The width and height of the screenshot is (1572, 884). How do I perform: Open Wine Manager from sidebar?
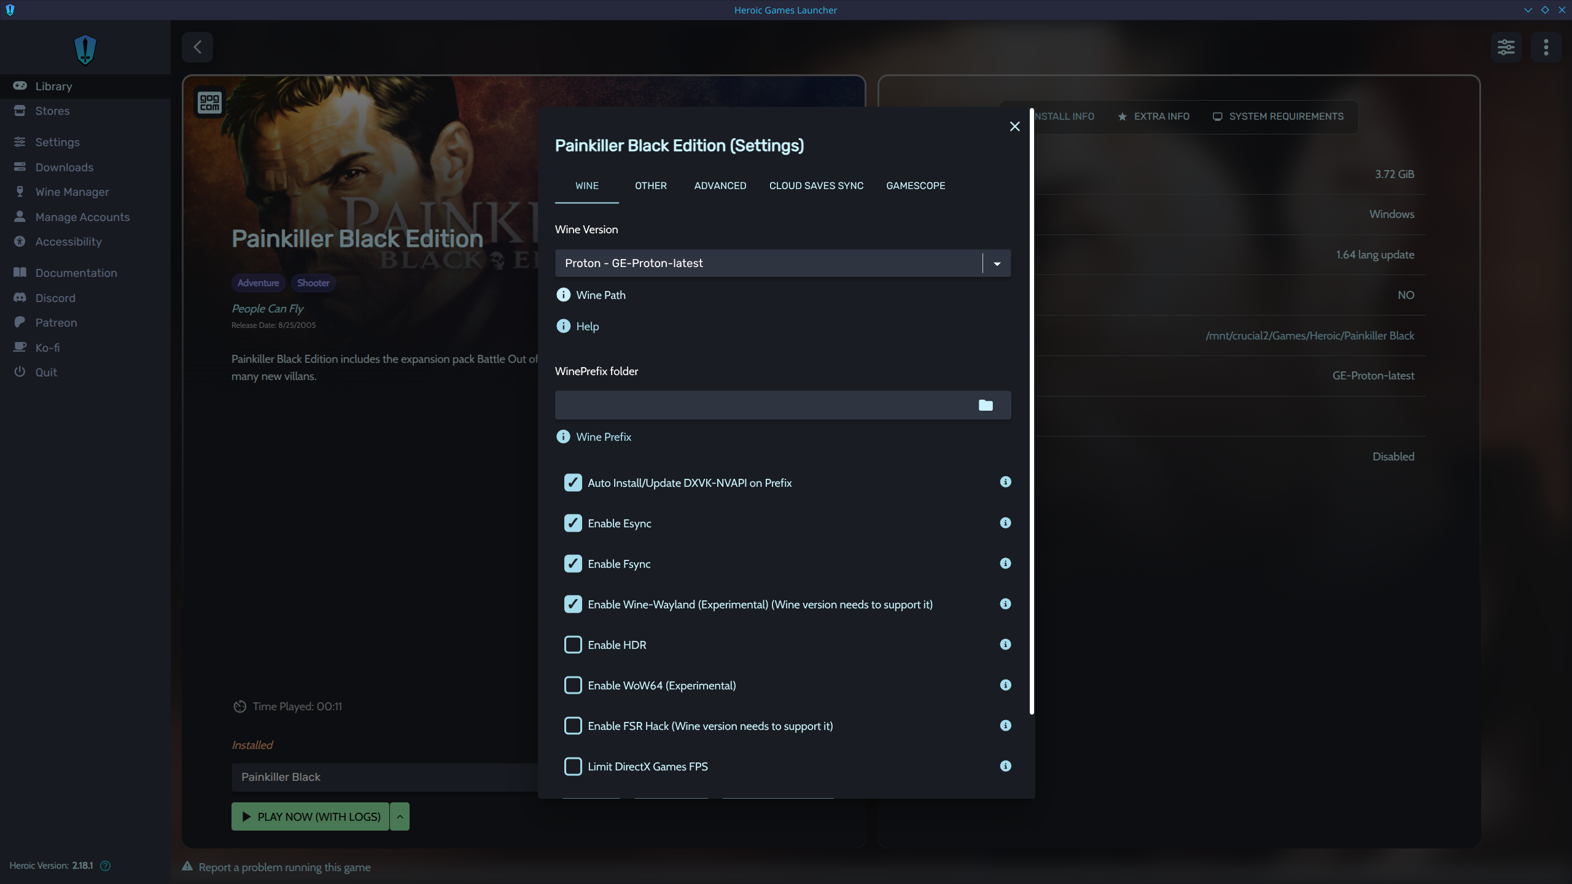(x=72, y=192)
